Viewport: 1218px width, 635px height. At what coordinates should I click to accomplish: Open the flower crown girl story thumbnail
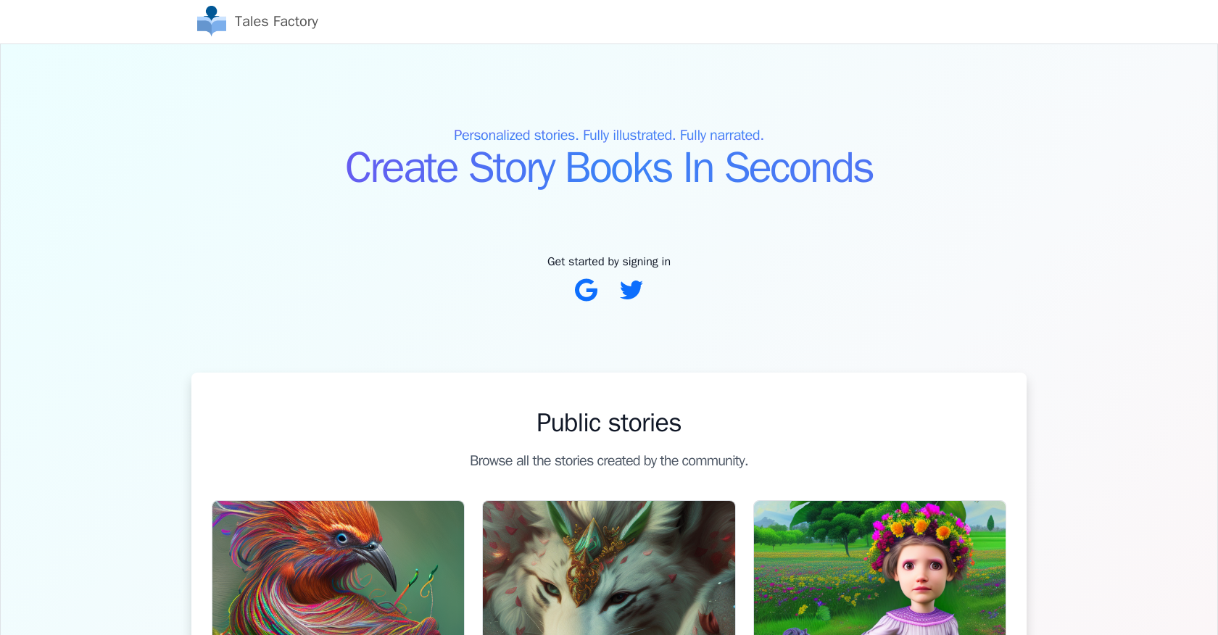click(x=879, y=568)
